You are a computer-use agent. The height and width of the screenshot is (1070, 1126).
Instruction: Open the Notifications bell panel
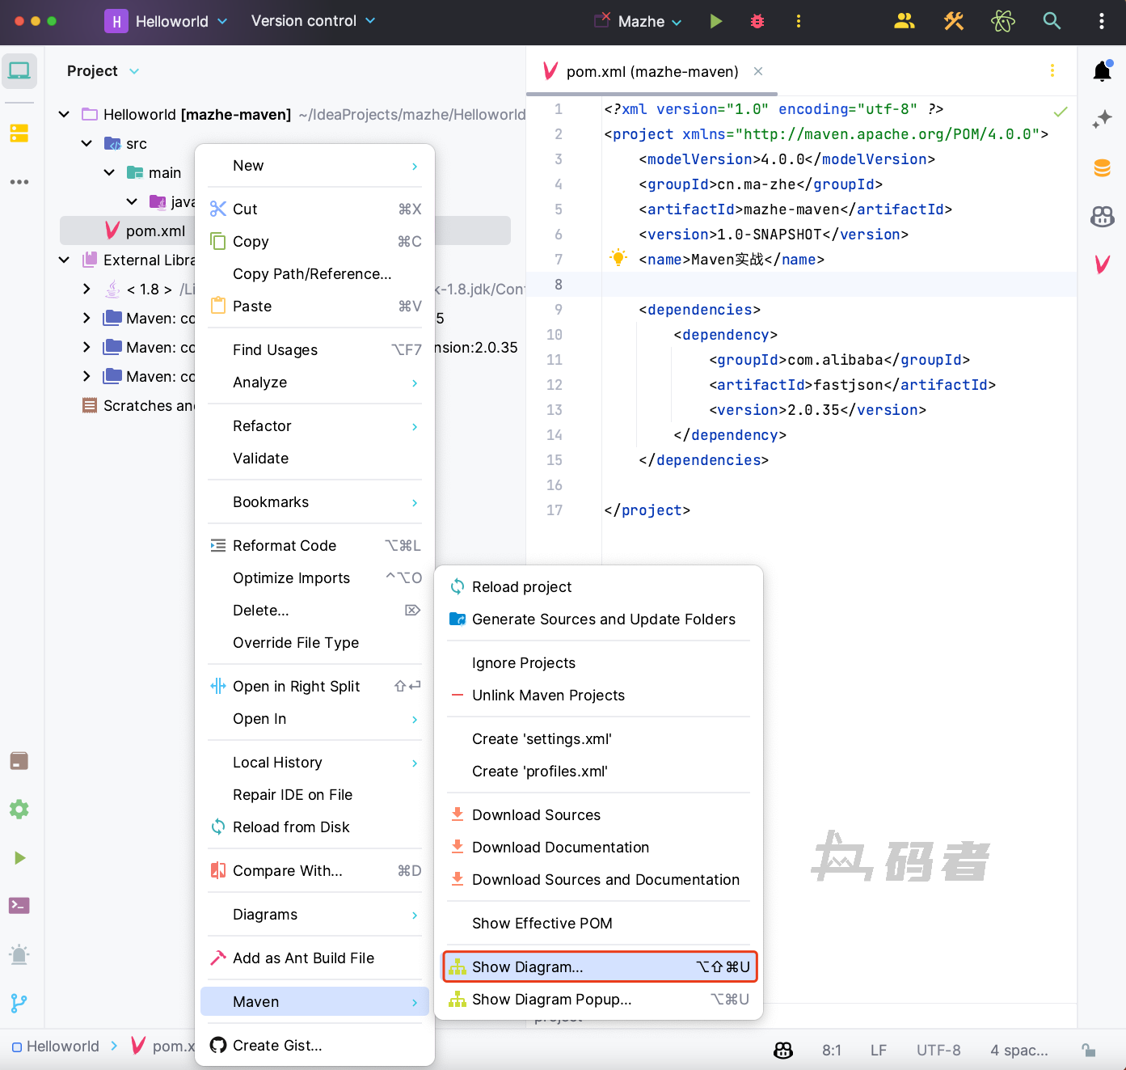pyautogui.click(x=1102, y=71)
